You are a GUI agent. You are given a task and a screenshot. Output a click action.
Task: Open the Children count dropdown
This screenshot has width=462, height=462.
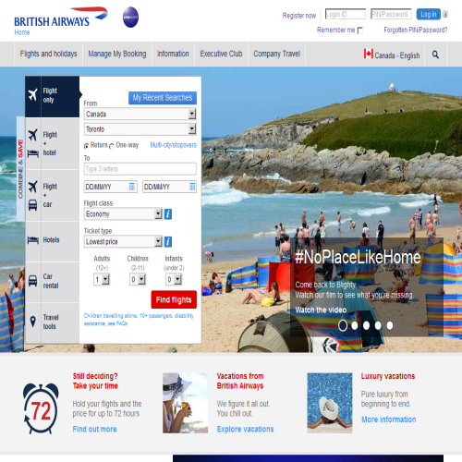pyautogui.click(x=138, y=279)
